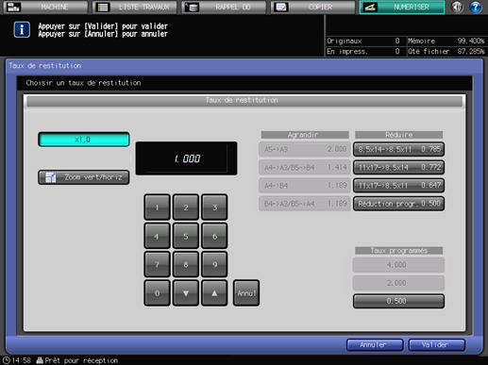Viewport: 488px width, 365px height.
Task: Click 'Prêt pour réception' status text
Action: point(81,360)
